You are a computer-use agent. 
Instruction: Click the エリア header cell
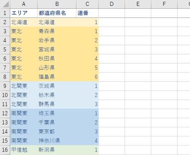click(x=24, y=13)
